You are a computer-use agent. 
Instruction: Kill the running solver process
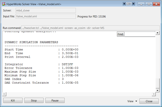(x=13, y=100)
